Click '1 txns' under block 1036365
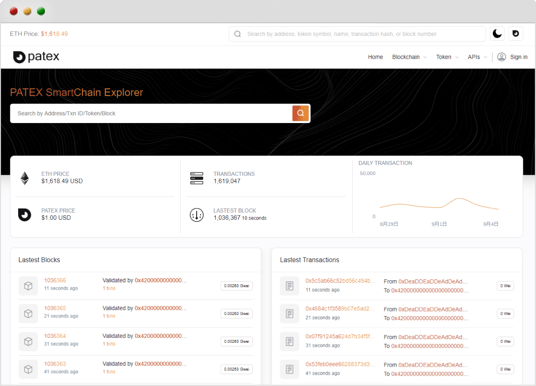This screenshot has height=386, width=536. click(x=109, y=316)
